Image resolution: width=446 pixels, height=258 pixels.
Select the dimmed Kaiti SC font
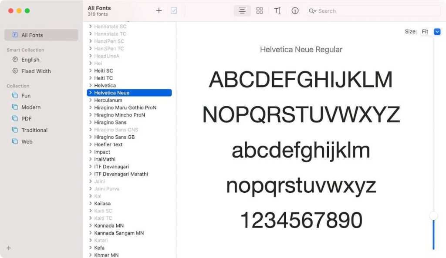103,211
